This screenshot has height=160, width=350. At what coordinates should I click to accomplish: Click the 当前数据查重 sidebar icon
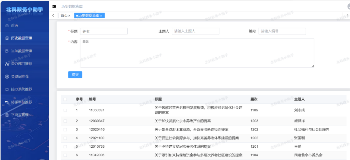click(x=7, y=51)
